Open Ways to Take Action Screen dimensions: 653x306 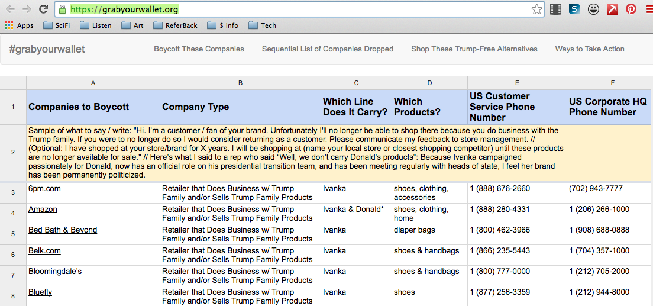coord(590,49)
